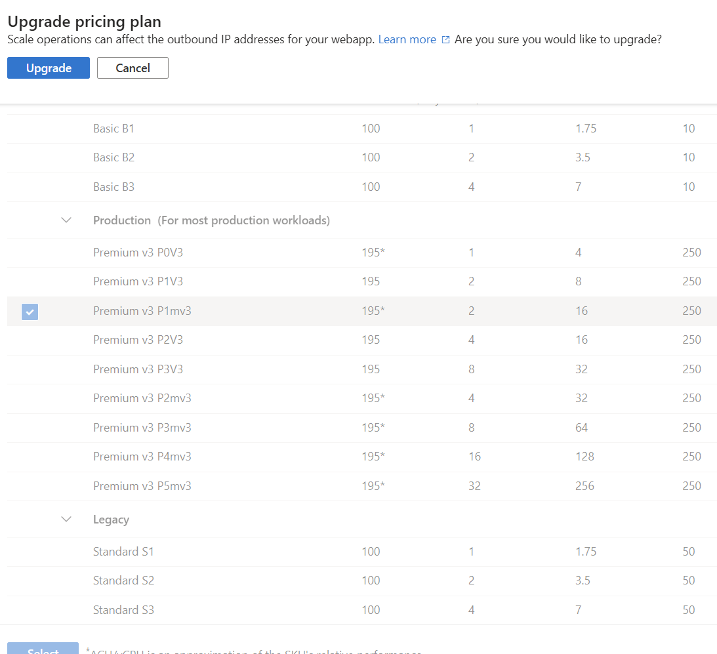Pick the Premium v3 P2mv3 plan
Image resolution: width=717 pixels, height=654 pixels.
tap(361, 399)
